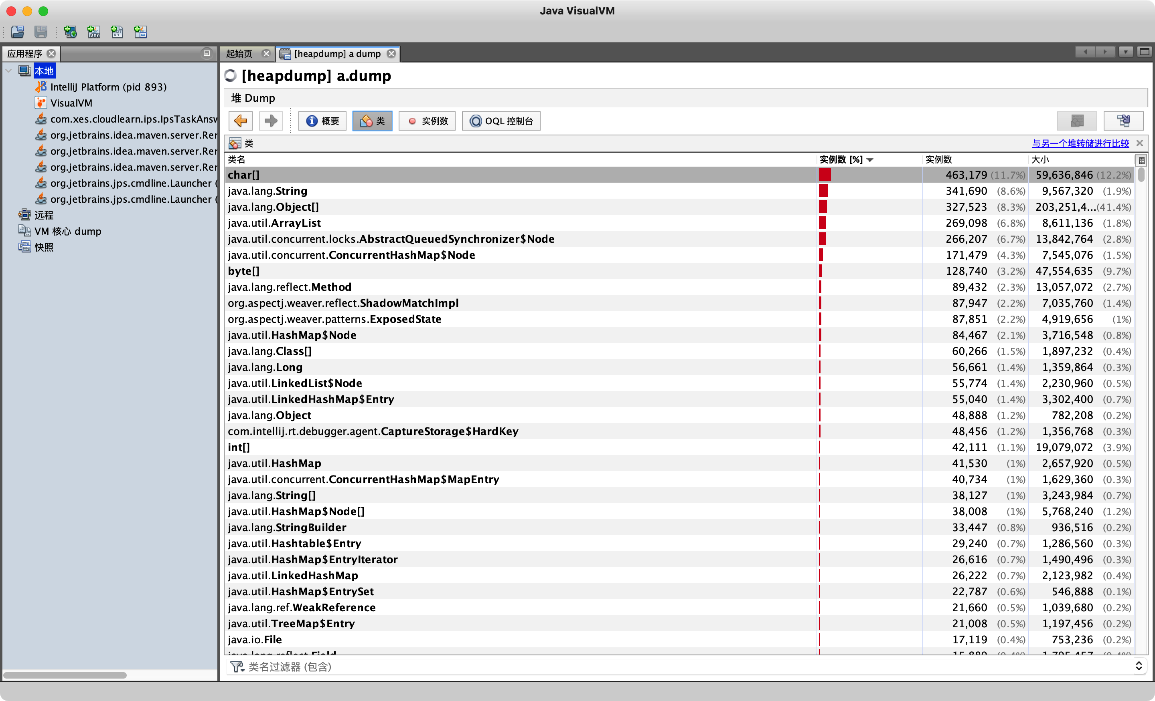Switch to 实例数 instances view
Viewport: 1155px width, 701px height.
tap(427, 121)
